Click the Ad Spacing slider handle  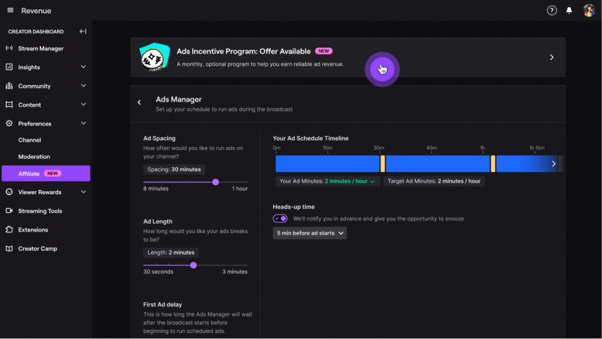tap(216, 182)
